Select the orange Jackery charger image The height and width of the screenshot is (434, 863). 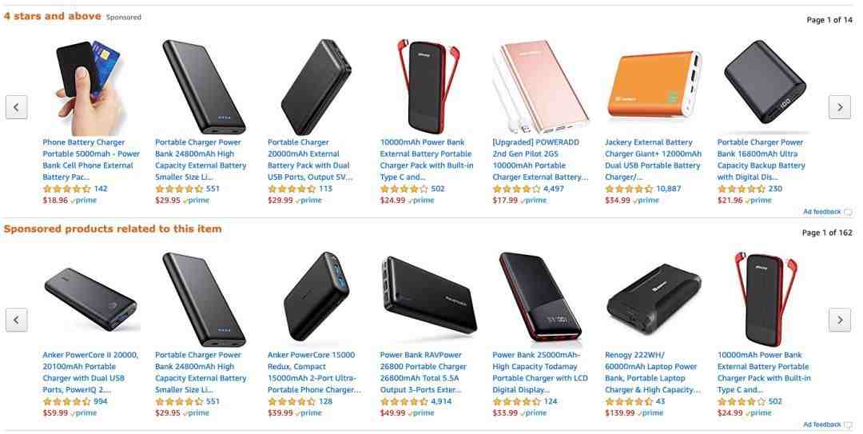tap(654, 86)
